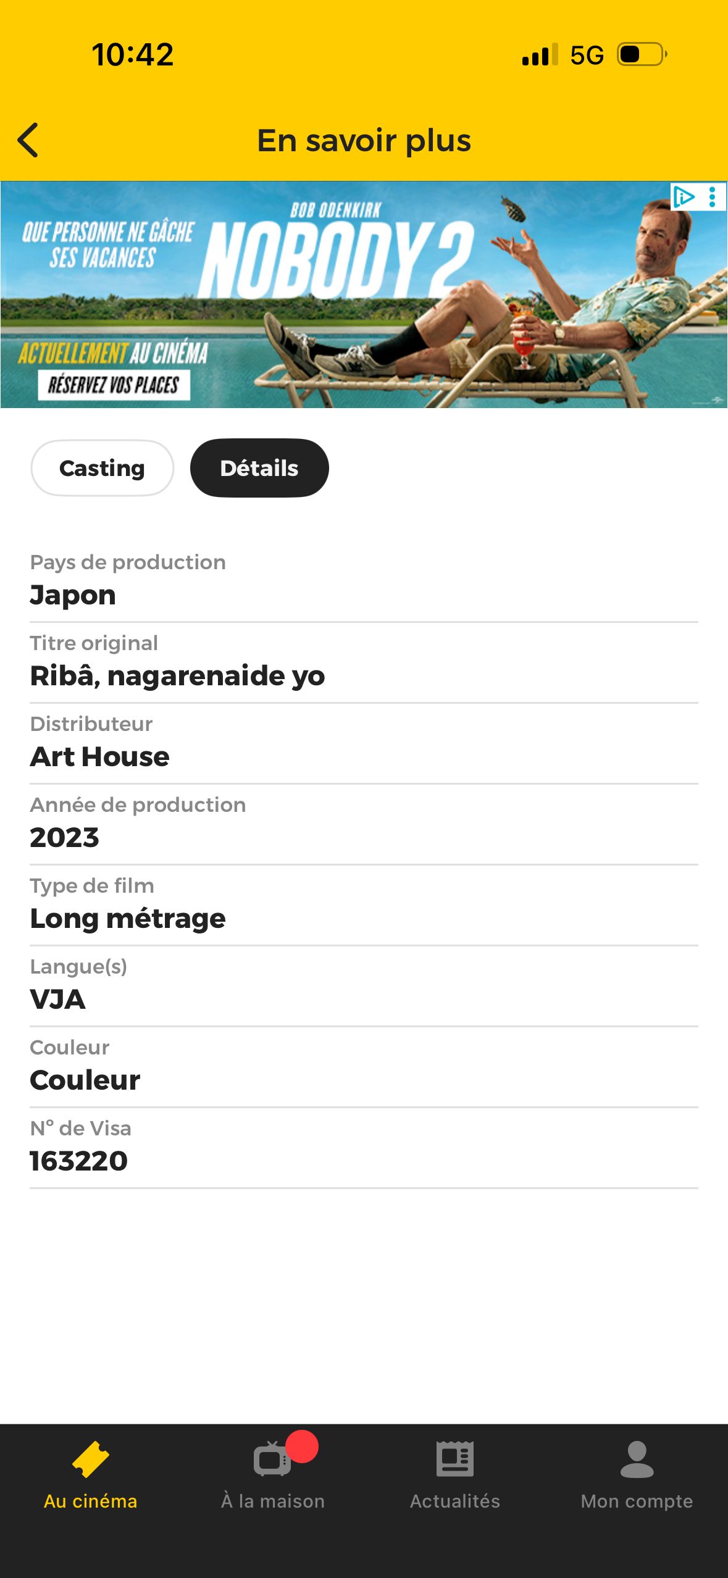Open the profile Mon compte icon
Viewport: 728px width, 1578px height.
click(637, 1459)
